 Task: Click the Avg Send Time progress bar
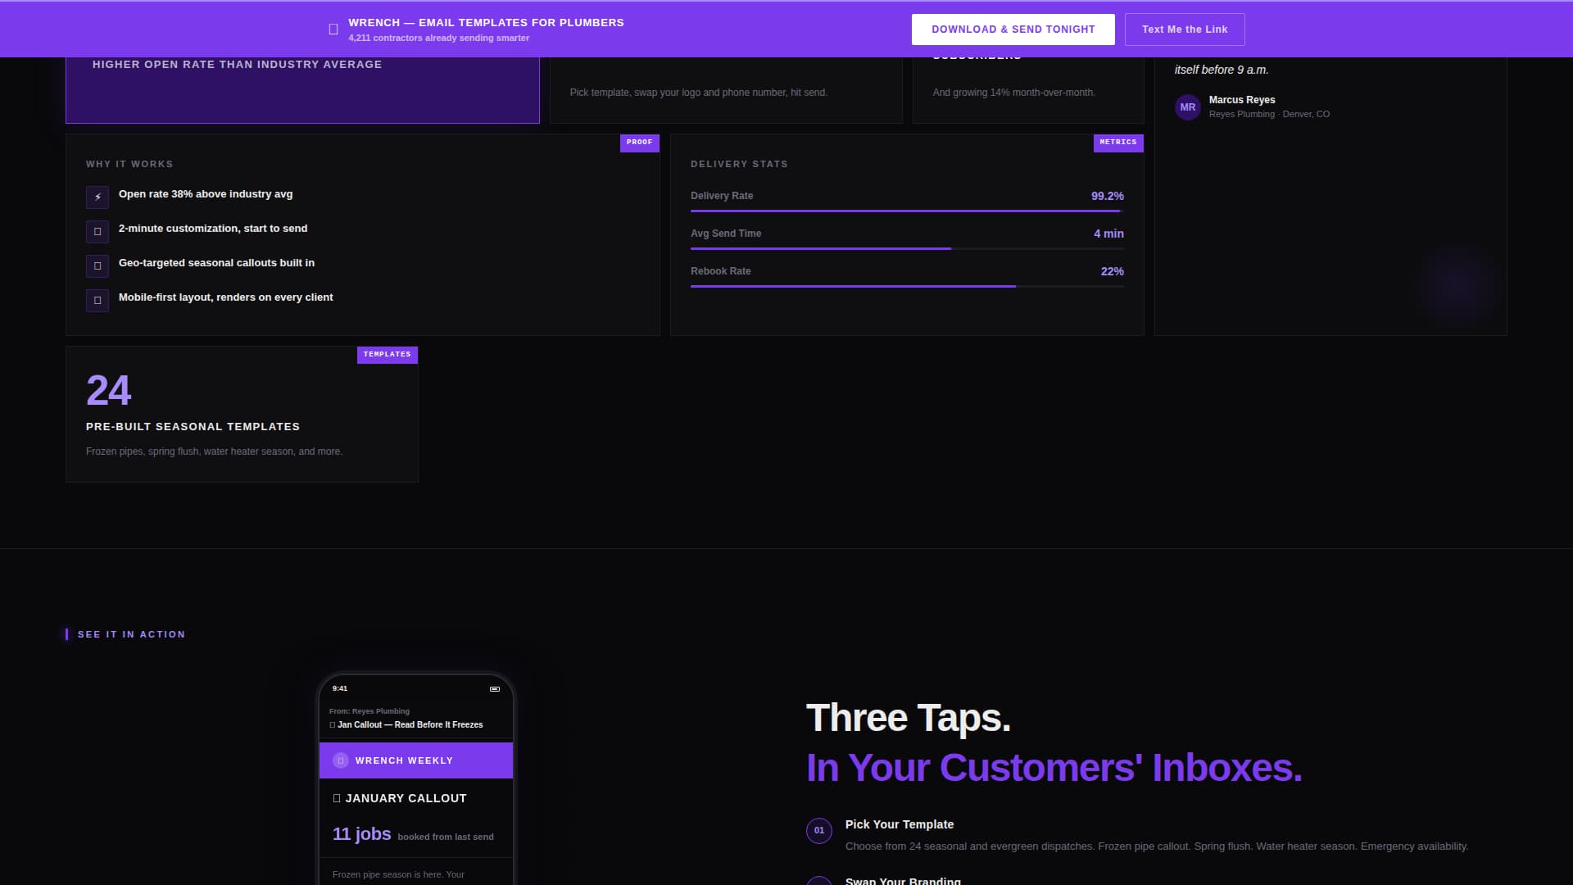pos(907,248)
